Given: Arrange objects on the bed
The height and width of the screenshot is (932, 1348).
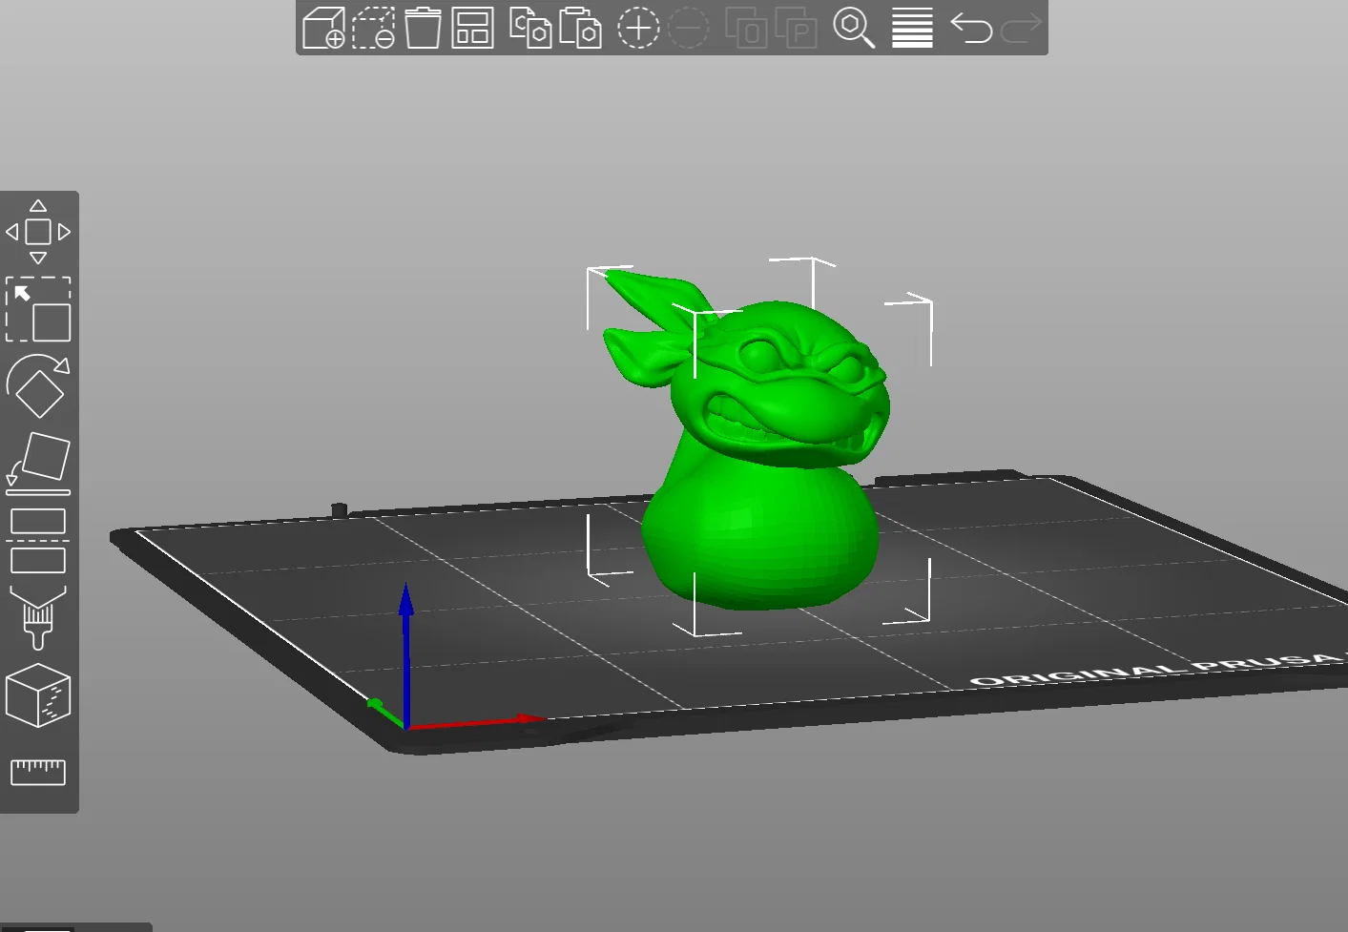Looking at the screenshot, I should click(x=473, y=28).
